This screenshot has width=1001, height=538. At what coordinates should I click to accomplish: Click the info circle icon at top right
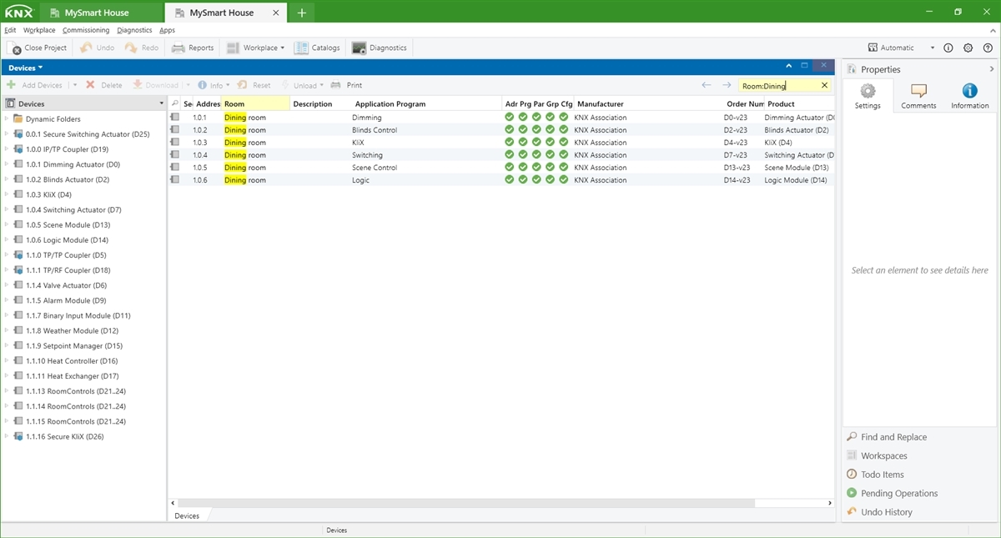coord(948,48)
